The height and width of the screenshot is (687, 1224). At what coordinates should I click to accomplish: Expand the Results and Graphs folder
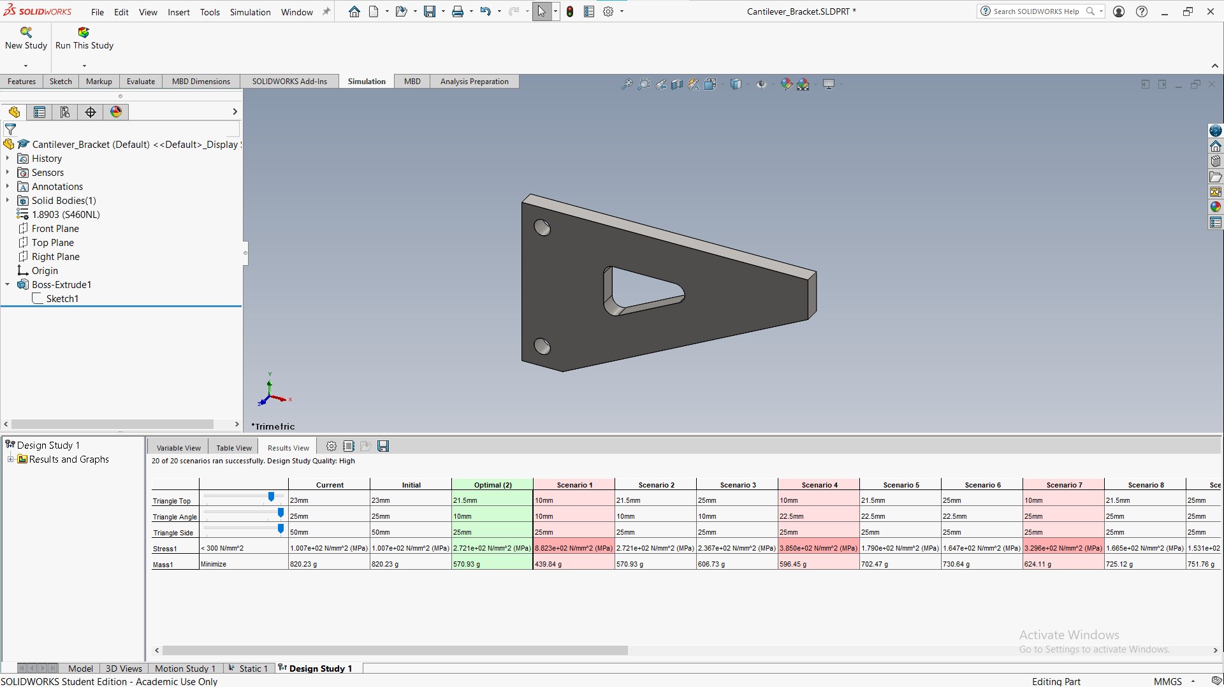coord(10,459)
